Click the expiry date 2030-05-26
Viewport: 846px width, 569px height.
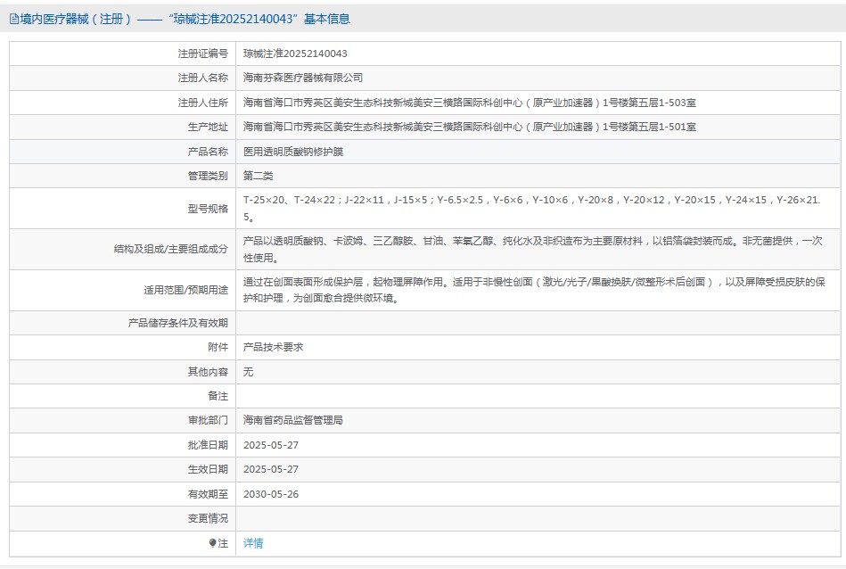click(271, 494)
